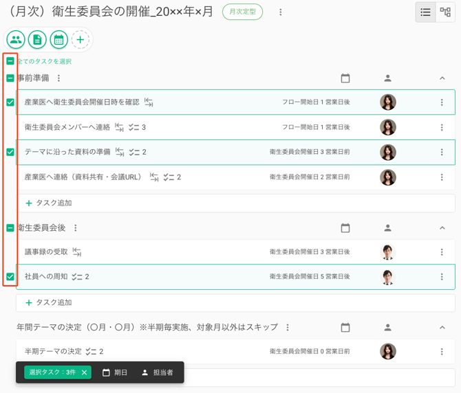Image resolution: width=461 pixels, height=393 pixels.
Task: Switch to list view icon
Action: click(x=425, y=12)
